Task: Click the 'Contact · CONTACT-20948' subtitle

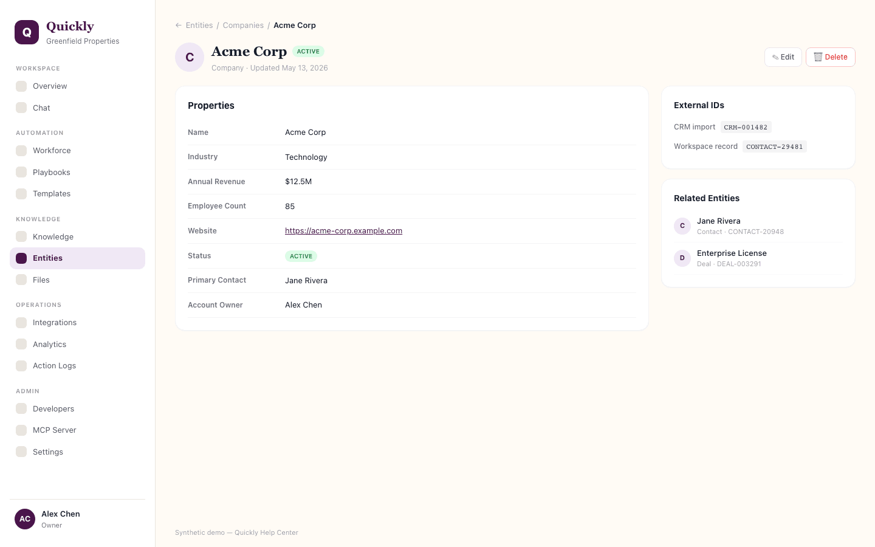Action: pyautogui.click(x=740, y=232)
